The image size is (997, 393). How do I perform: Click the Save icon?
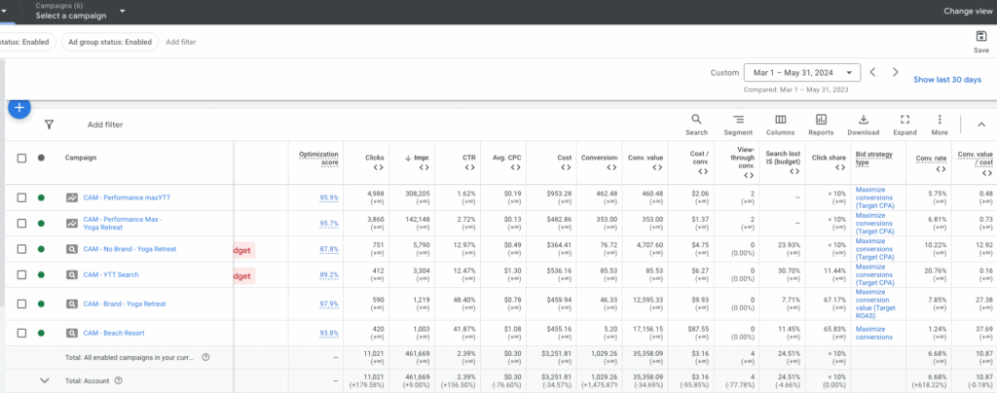[x=980, y=41]
